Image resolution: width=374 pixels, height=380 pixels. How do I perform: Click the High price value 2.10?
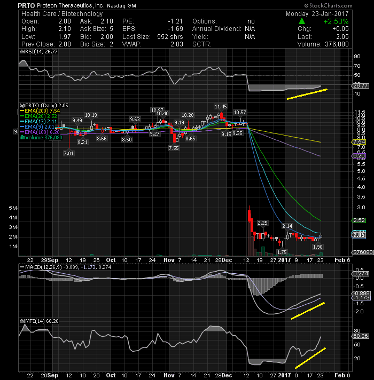[65, 29]
